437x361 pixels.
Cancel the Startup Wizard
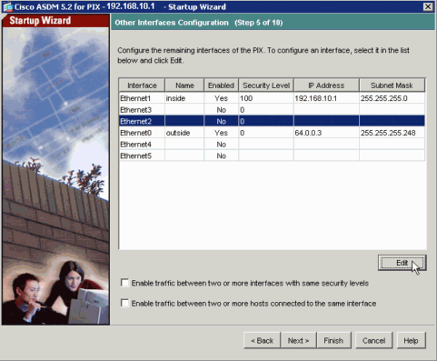coord(373,341)
